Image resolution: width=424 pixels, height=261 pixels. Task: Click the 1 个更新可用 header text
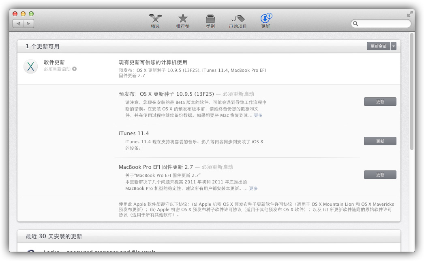[x=43, y=46]
